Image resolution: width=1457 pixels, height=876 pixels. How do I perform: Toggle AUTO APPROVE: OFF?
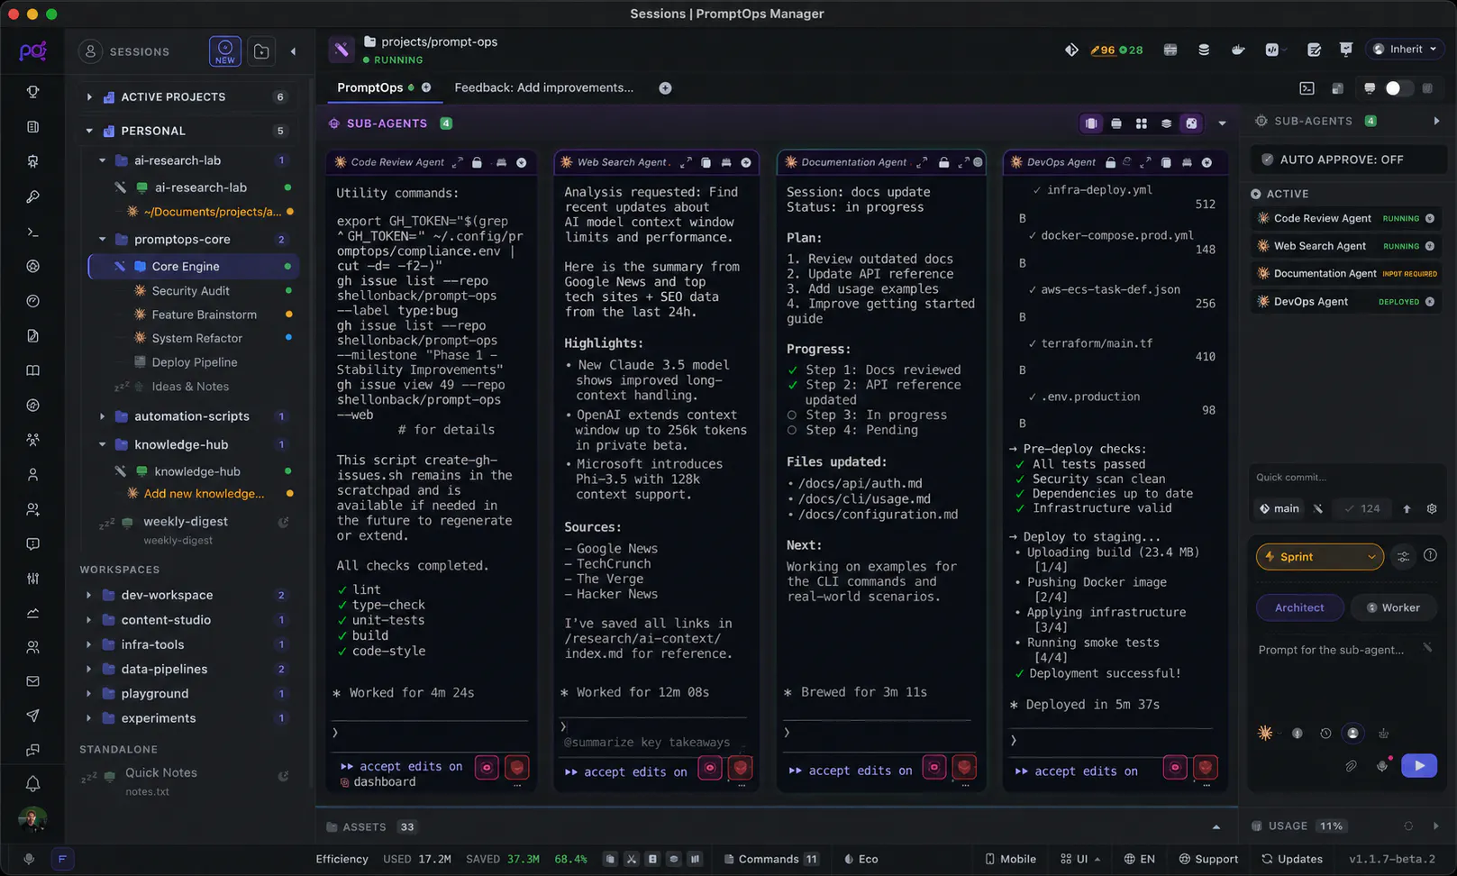tap(1346, 160)
